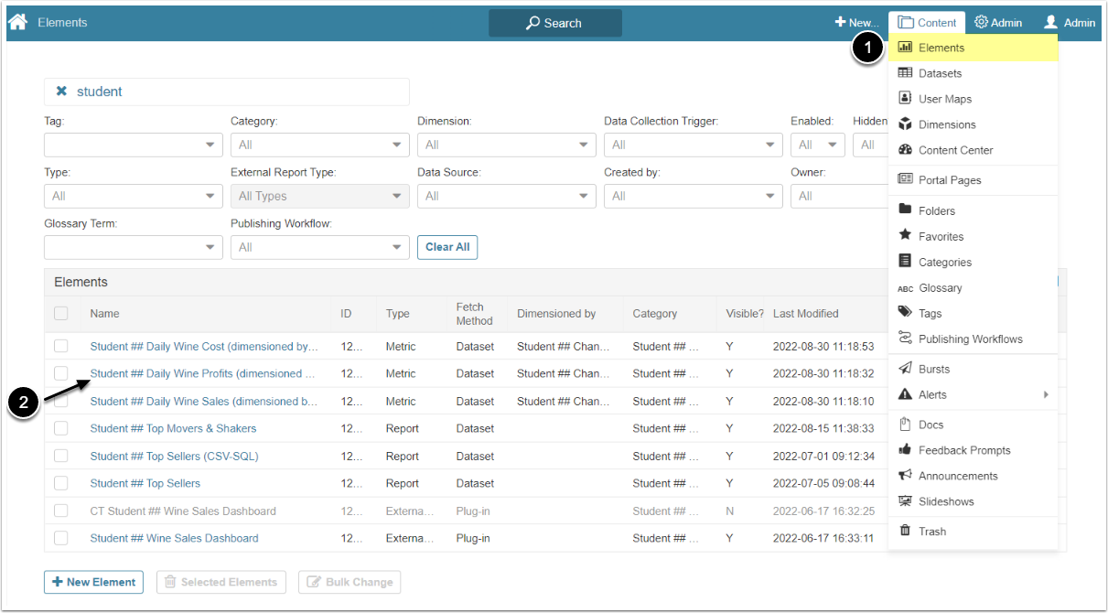Click the Datasets table icon in menu

[905, 73]
